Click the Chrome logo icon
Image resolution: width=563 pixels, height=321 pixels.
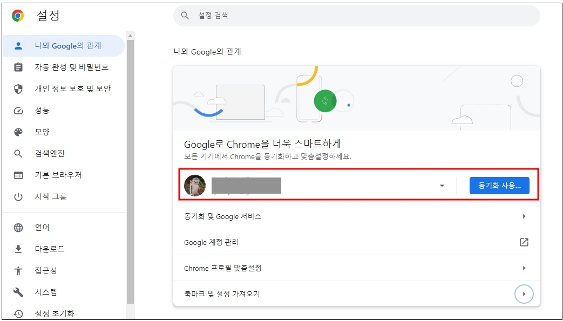coord(18,16)
